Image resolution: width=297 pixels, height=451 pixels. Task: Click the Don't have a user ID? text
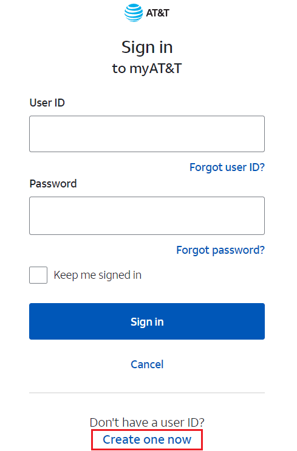tap(147, 422)
